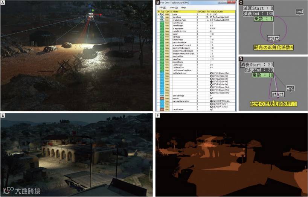Select the shadowUmbraAngle property name cell

tap(184, 48)
